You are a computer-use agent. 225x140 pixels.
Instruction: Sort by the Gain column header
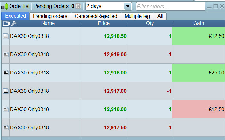click(198, 23)
